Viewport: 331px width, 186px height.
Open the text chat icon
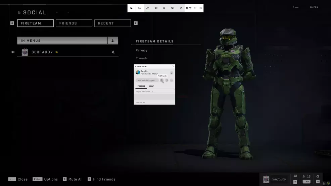[x=295, y=176]
